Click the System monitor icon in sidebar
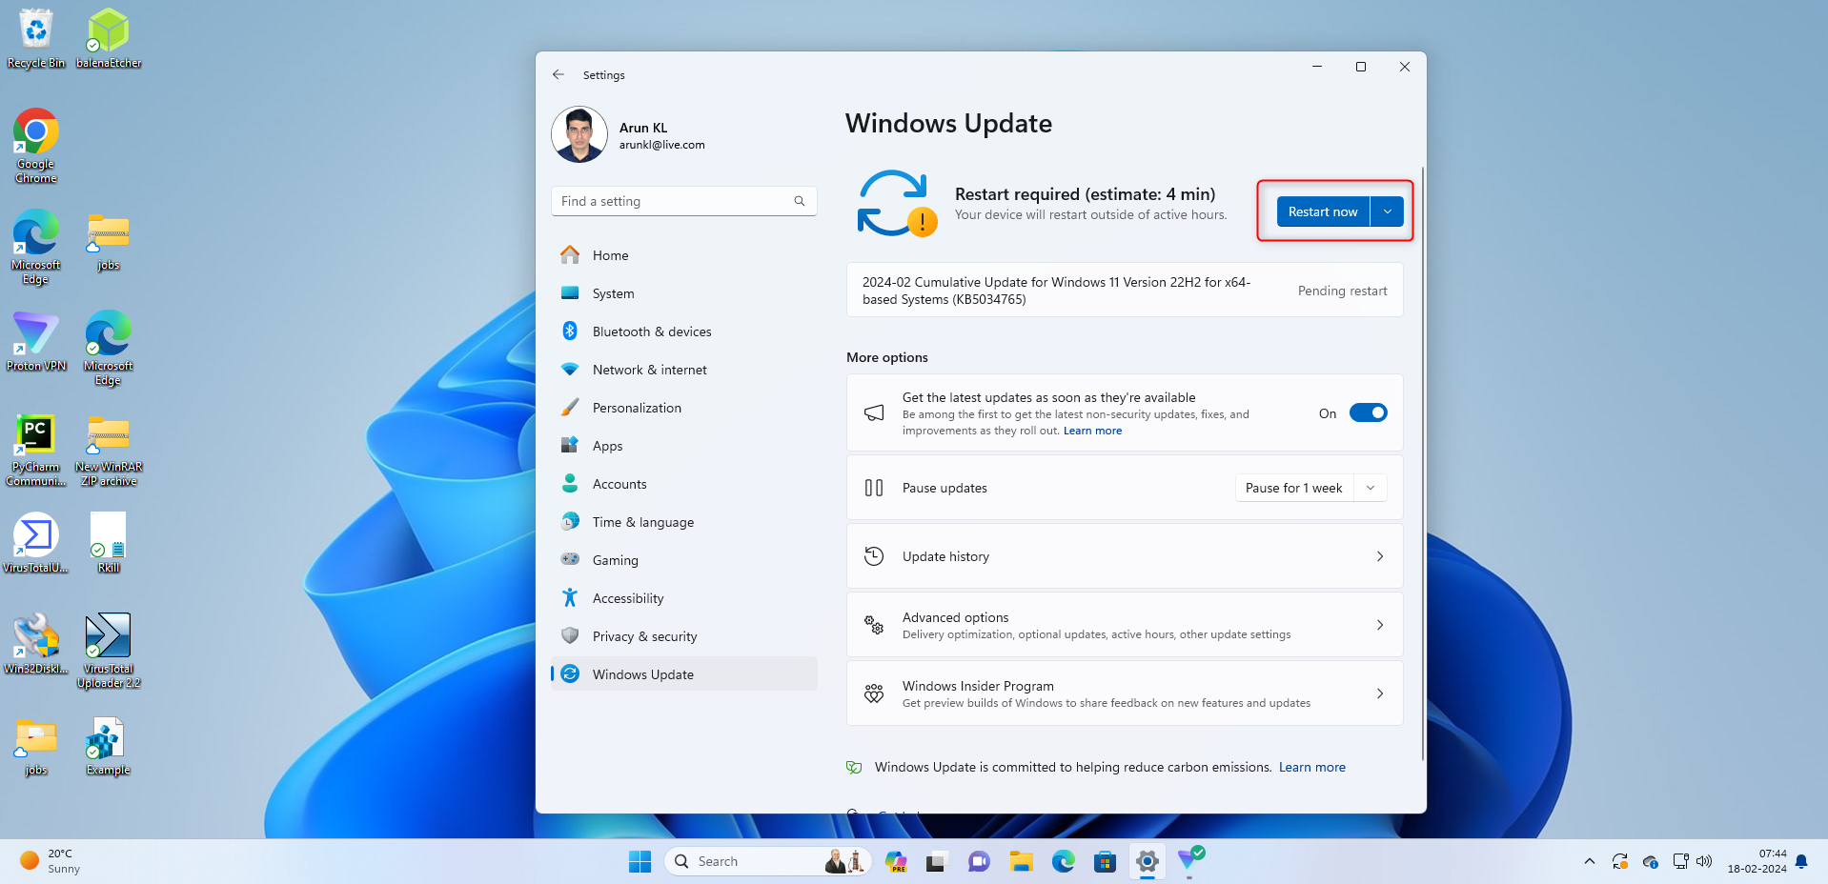 (x=570, y=292)
